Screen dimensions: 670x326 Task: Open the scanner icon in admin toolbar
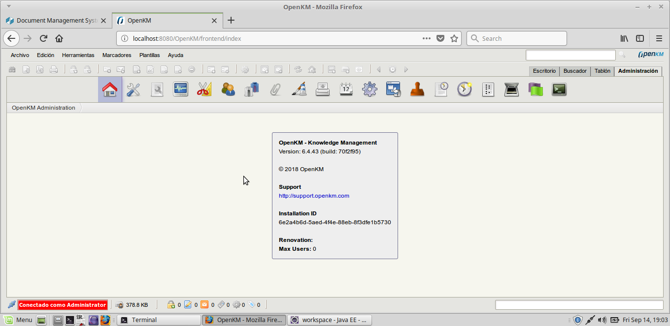click(x=512, y=89)
